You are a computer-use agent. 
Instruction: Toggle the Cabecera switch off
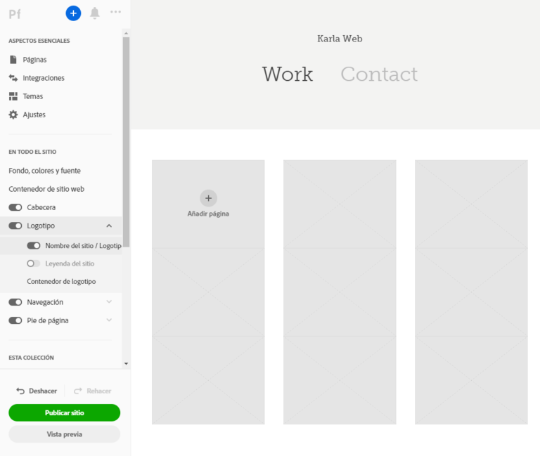click(15, 207)
